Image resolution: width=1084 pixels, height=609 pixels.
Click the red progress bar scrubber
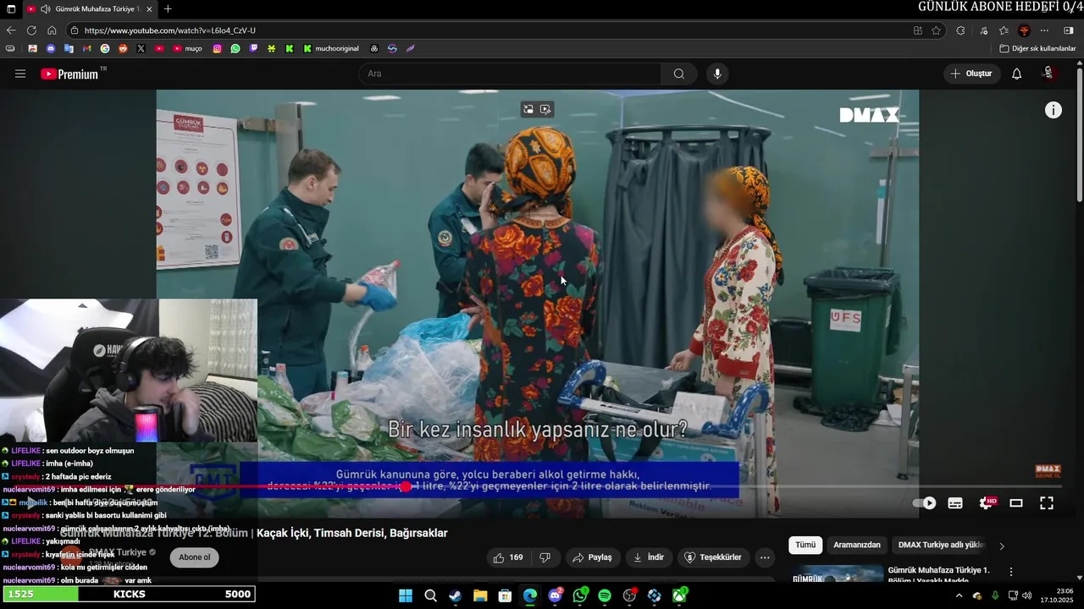[x=406, y=486]
